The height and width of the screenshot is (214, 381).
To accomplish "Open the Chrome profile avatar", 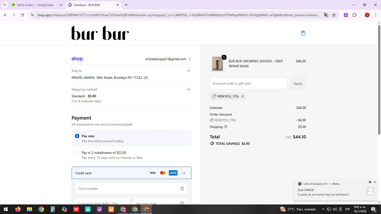I will click(367, 15).
